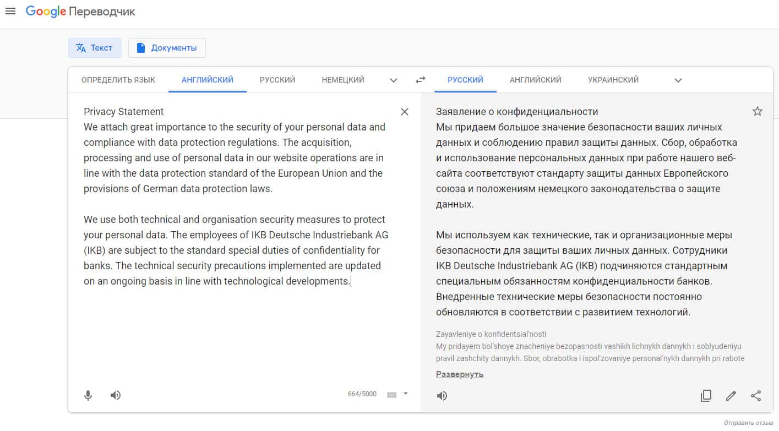
Task: Select УКРАИНСКИЙ as target language
Action: click(613, 80)
